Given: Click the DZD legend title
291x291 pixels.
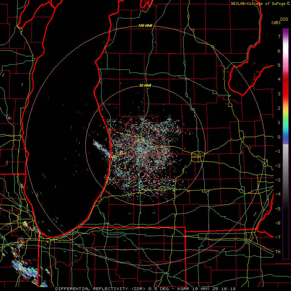Looking at the screenshot, I should pyautogui.click(x=284, y=19).
